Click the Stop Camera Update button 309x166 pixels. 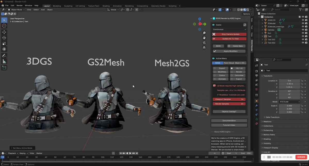click(x=229, y=34)
